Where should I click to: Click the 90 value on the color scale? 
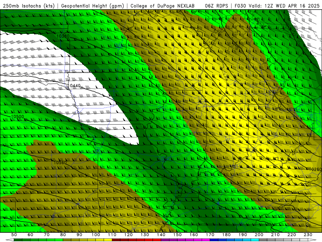[79, 235]
